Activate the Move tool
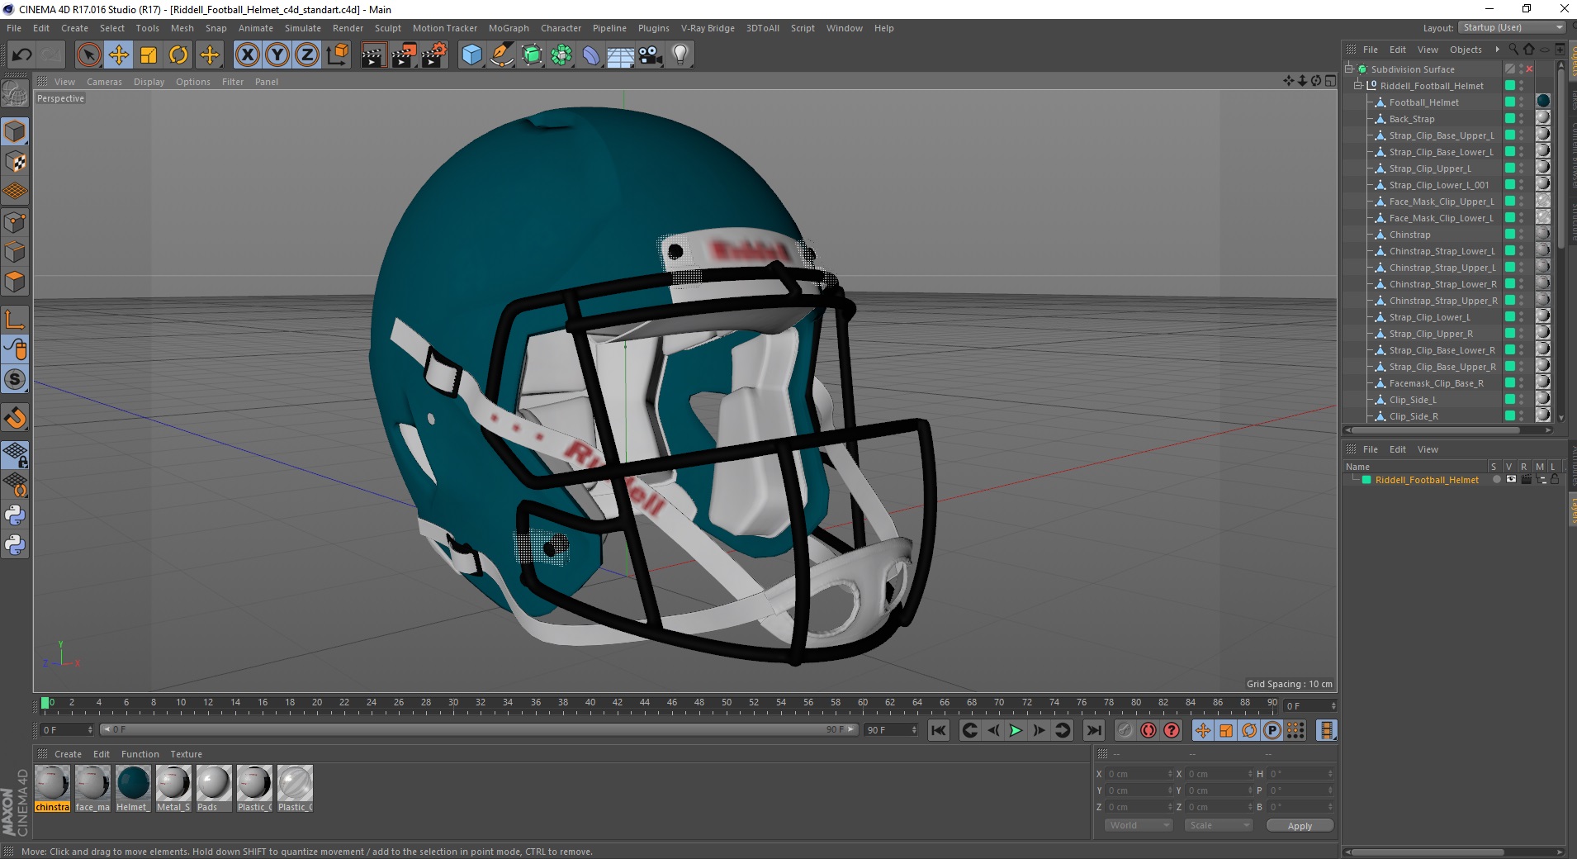 (119, 55)
